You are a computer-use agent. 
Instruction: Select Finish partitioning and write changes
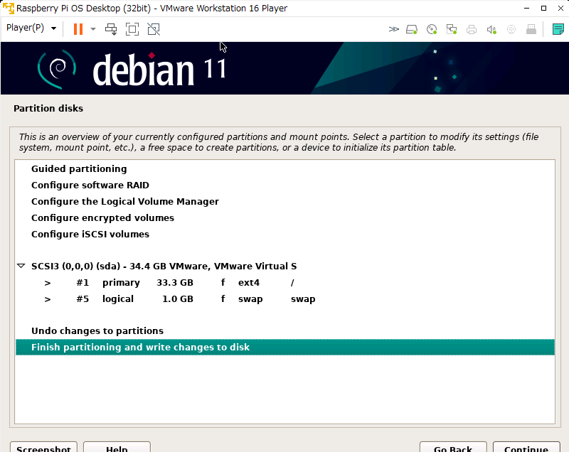[x=285, y=348]
